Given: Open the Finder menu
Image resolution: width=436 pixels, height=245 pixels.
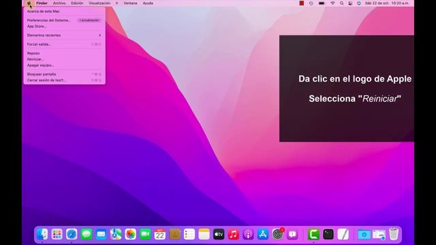Looking at the screenshot, I should (42, 3).
